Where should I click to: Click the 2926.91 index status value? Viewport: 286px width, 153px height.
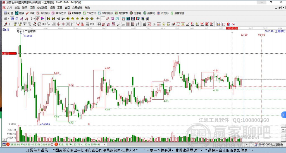tap(15, 144)
